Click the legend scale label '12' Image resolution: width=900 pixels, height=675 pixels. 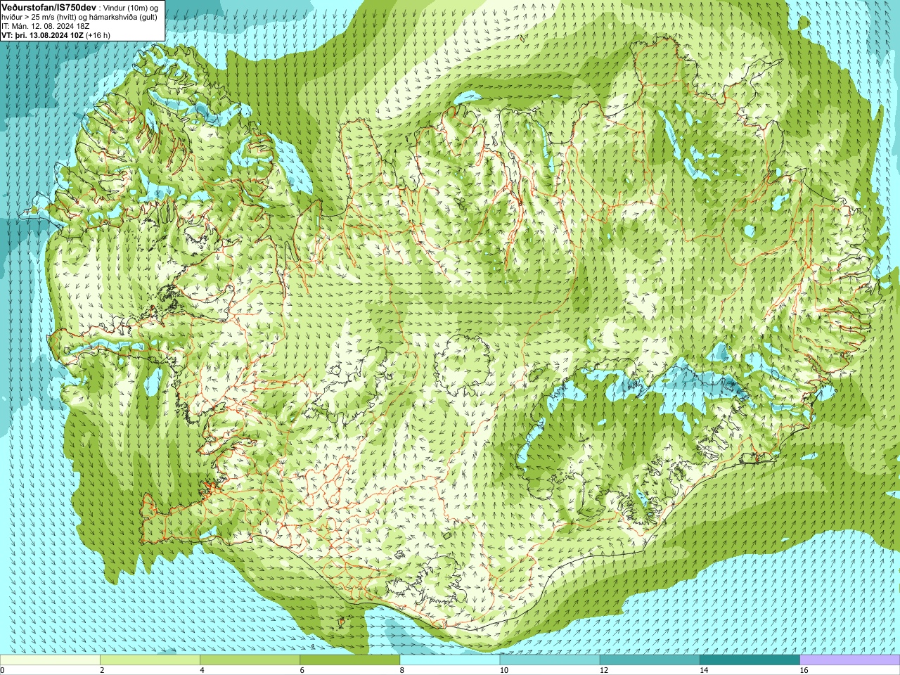click(x=604, y=670)
